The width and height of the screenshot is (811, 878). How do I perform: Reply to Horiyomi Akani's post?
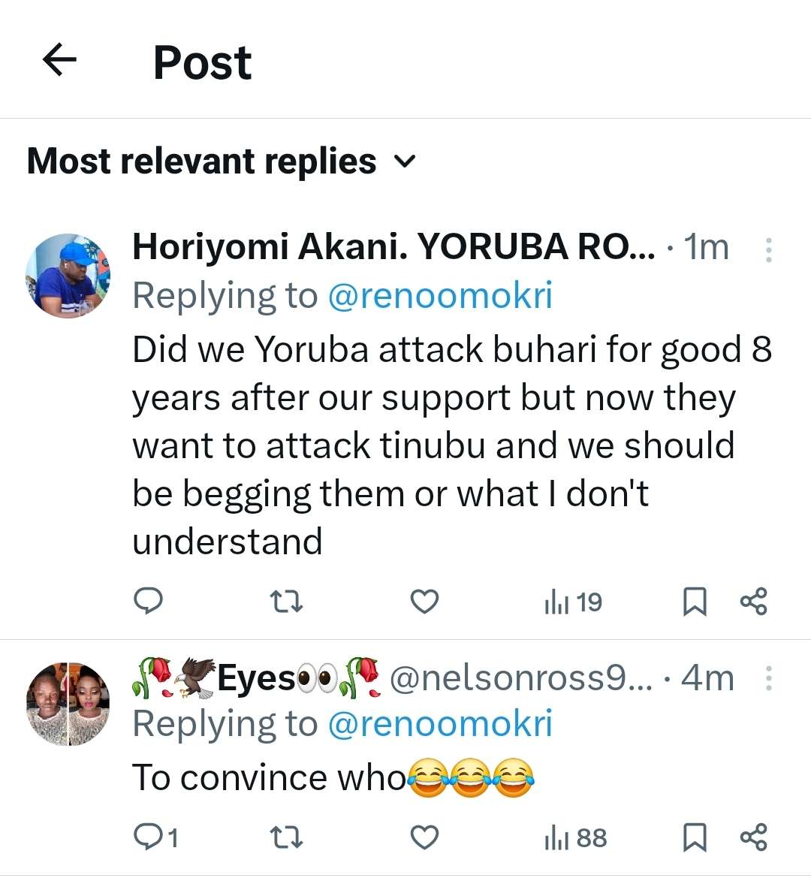click(x=149, y=602)
